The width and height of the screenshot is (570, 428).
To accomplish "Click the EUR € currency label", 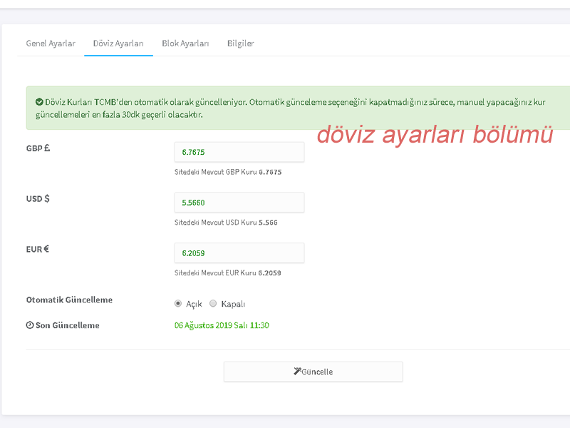I will tap(38, 249).
